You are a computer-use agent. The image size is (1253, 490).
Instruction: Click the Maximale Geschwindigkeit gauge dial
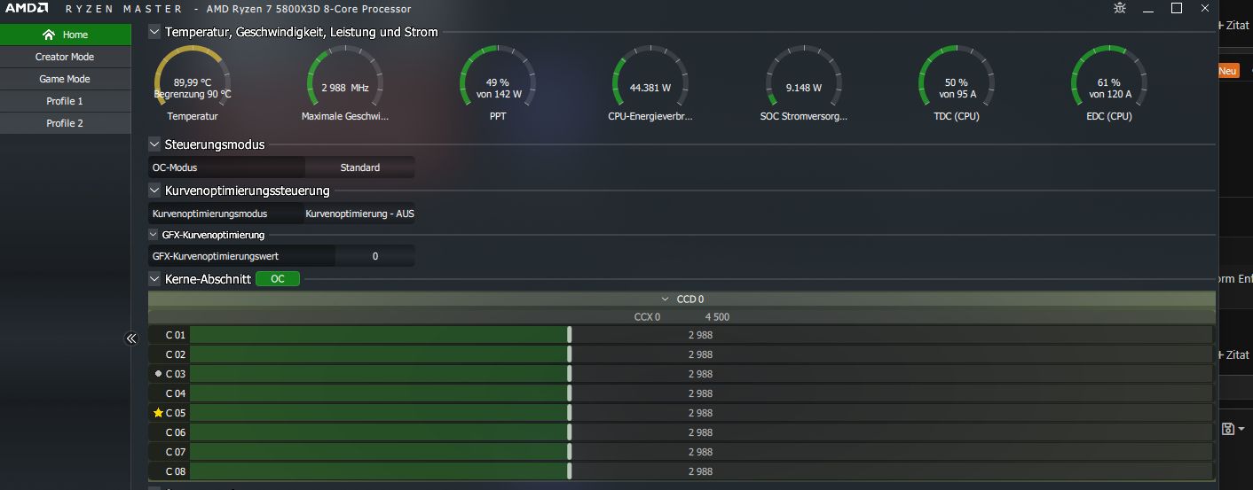coord(345,84)
